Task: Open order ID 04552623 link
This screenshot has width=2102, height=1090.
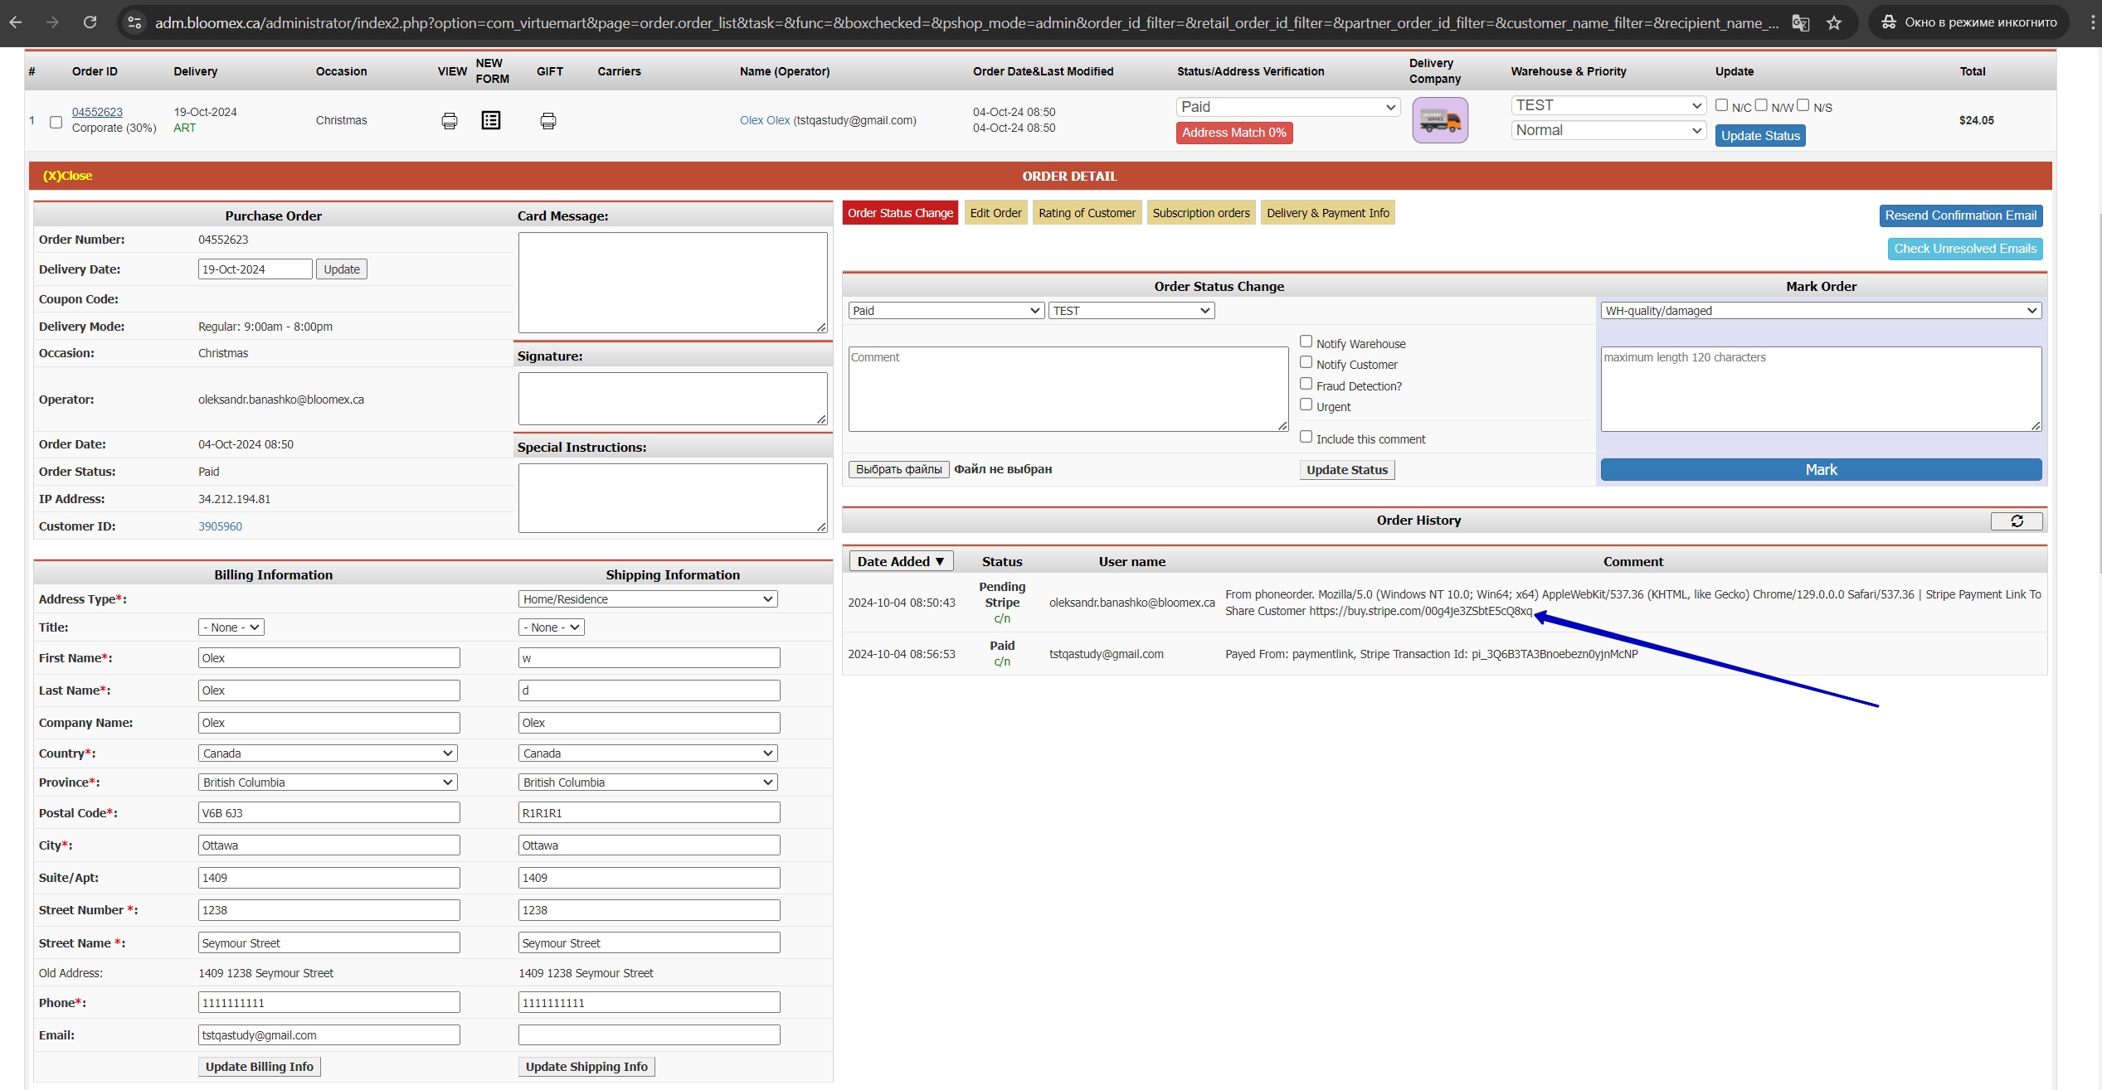Action: [x=97, y=112]
